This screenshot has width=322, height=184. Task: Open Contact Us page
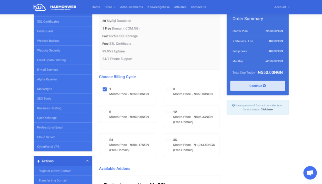pos(198,7)
